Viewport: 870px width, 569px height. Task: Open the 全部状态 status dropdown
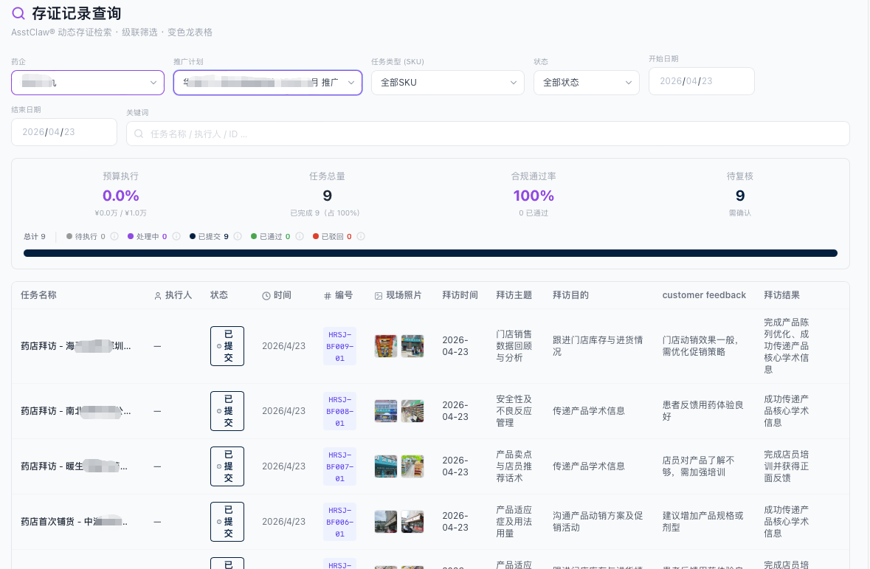pyautogui.click(x=587, y=83)
